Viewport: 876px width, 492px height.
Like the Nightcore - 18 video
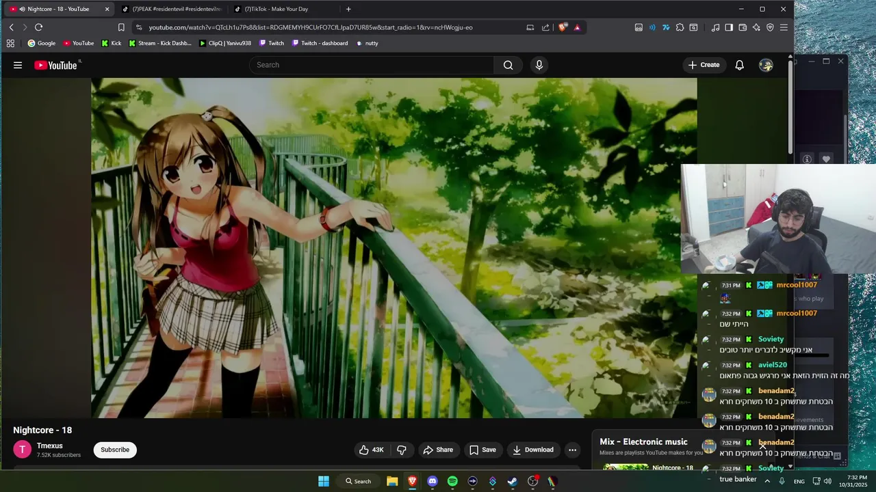(372, 450)
